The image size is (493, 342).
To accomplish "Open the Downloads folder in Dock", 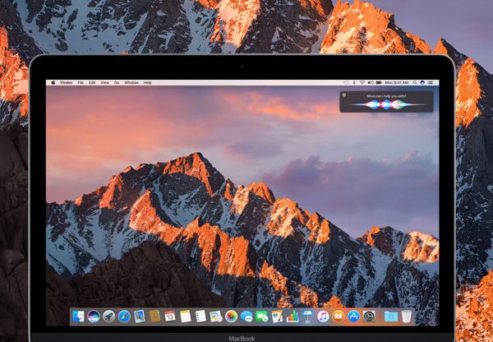I will tap(390, 317).
